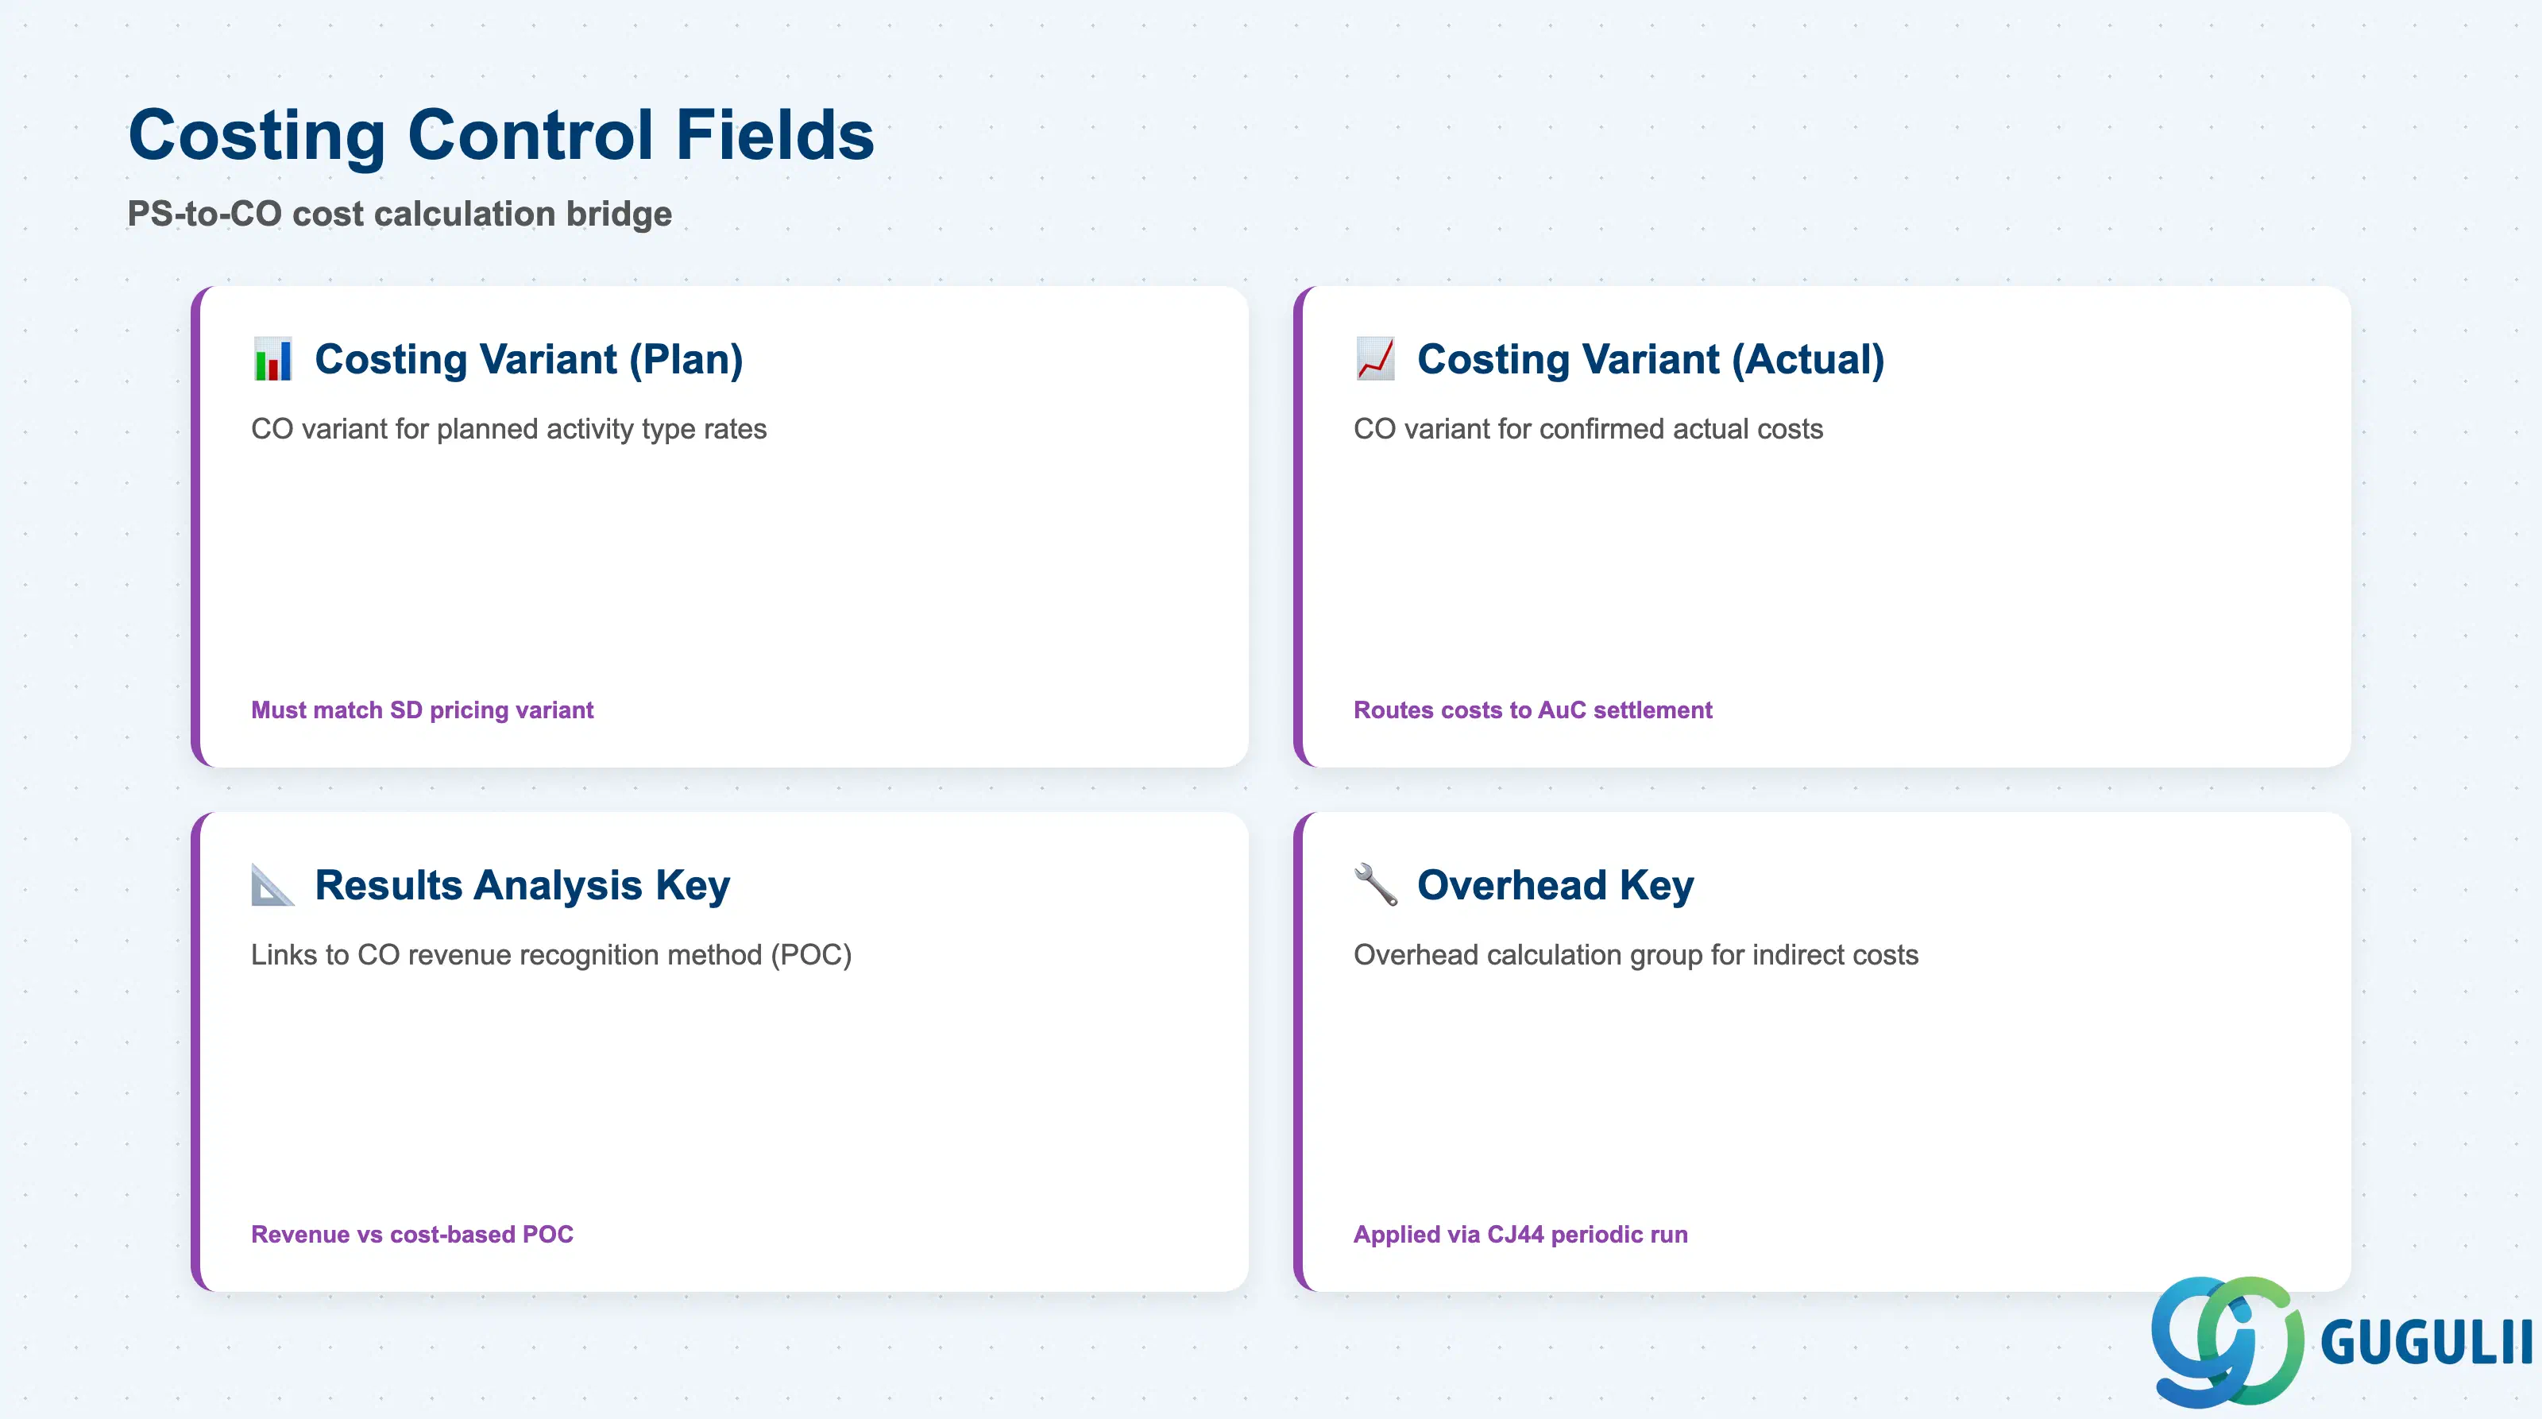2542x1419 pixels.
Task: Click the Results Analysis Key heading
Action: point(523,885)
